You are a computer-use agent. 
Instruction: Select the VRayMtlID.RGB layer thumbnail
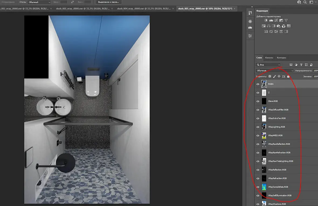click(x=264, y=136)
